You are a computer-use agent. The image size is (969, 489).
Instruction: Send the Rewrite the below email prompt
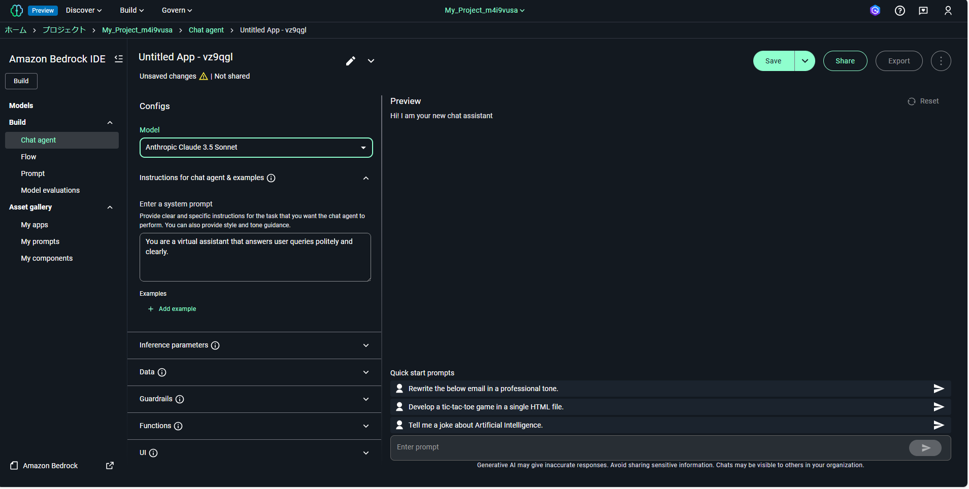click(939, 389)
